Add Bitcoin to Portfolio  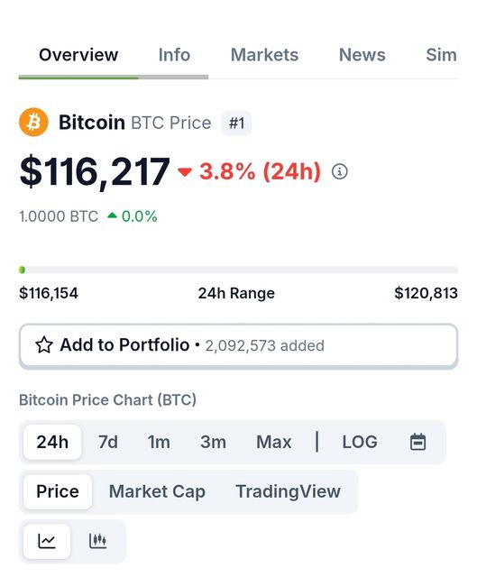coord(238,345)
